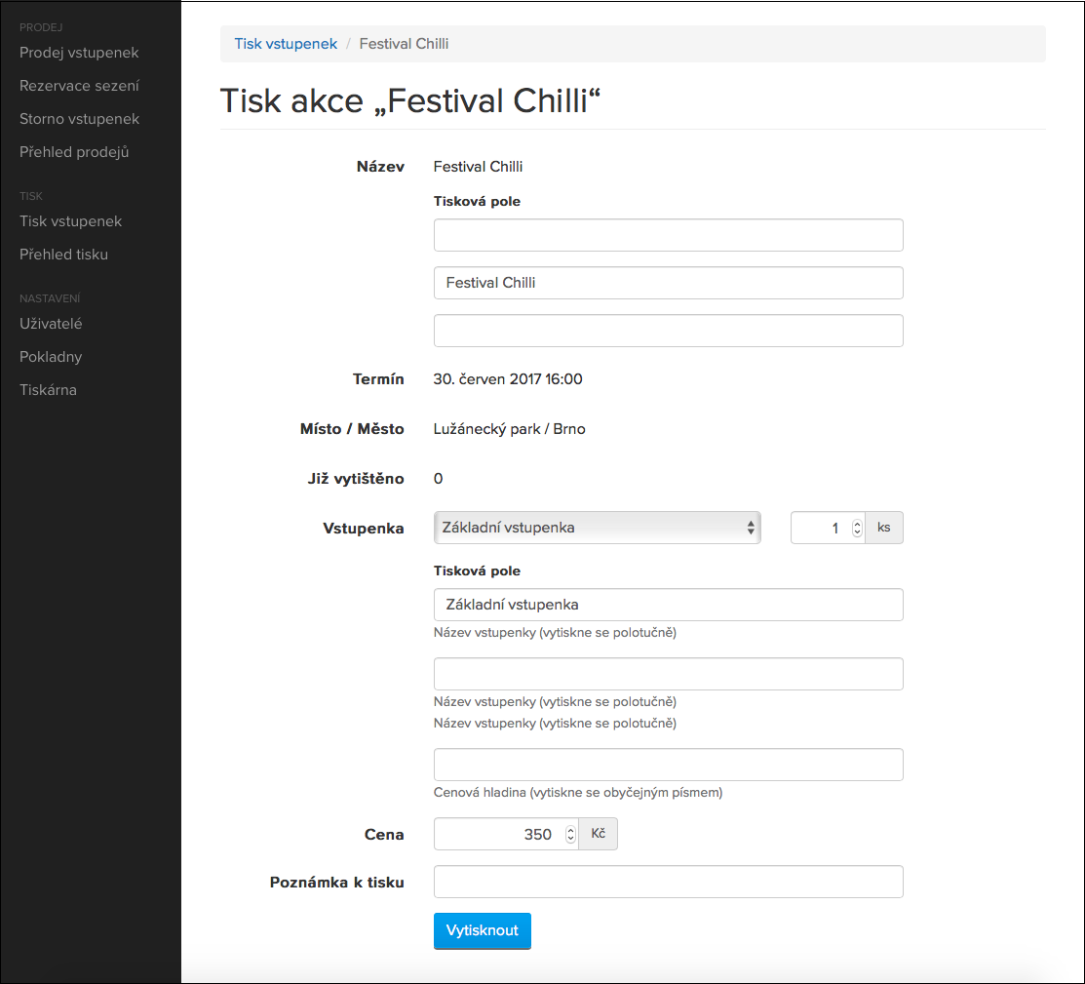Screen dimensions: 1085x984
Task: Open Přehled prodejů in sidebar
Action: tap(74, 152)
